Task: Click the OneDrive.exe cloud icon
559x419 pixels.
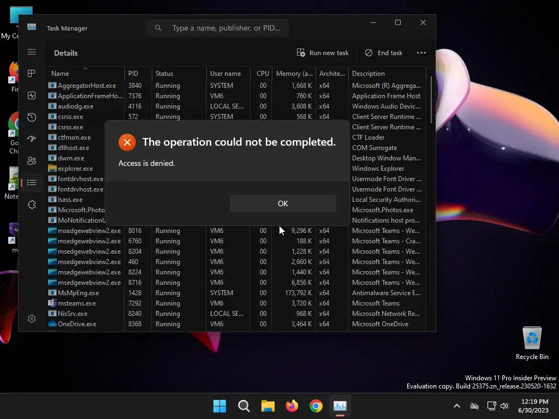Action: [52, 324]
